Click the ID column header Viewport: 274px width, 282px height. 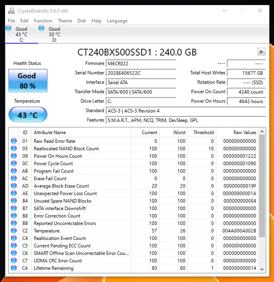25,132
